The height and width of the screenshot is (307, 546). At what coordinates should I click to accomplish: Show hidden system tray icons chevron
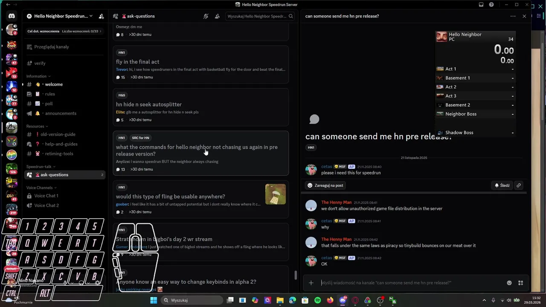click(x=484, y=300)
